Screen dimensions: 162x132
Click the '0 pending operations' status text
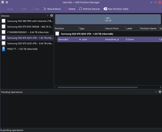12,130
